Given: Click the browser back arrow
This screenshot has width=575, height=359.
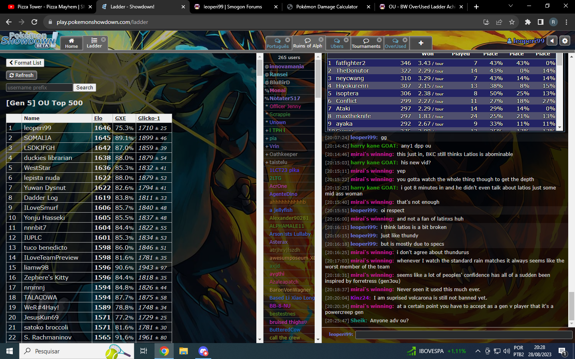Looking at the screenshot, I should coord(9,22).
